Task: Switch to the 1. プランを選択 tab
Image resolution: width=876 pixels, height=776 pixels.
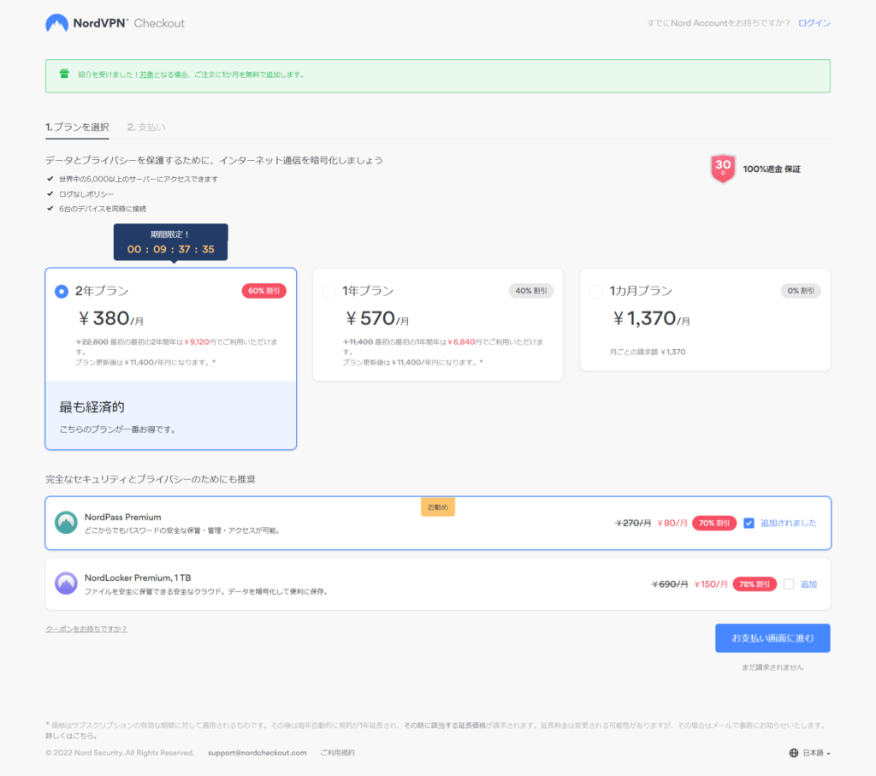Action: (x=77, y=127)
